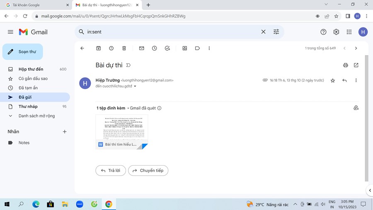Mark the email as unread

[x=141, y=48]
